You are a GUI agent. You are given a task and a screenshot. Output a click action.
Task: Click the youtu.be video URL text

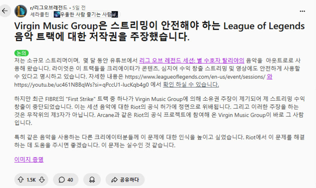tap(82, 85)
